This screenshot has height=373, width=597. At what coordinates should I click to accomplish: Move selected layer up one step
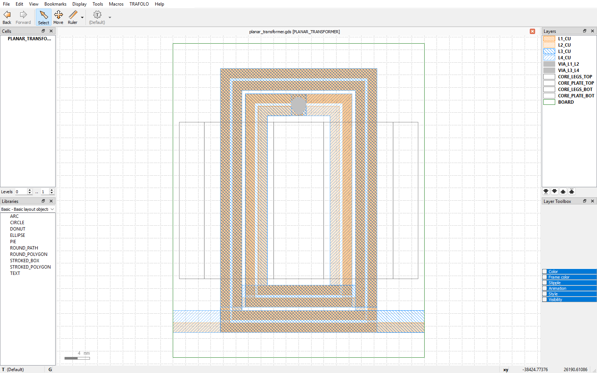[563, 191]
